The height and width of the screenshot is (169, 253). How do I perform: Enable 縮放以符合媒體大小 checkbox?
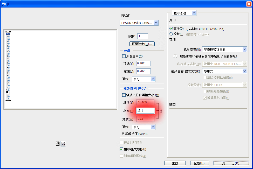pos(124,95)
